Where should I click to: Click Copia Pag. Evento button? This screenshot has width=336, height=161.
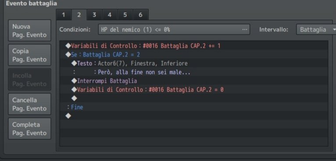(29, 55)
